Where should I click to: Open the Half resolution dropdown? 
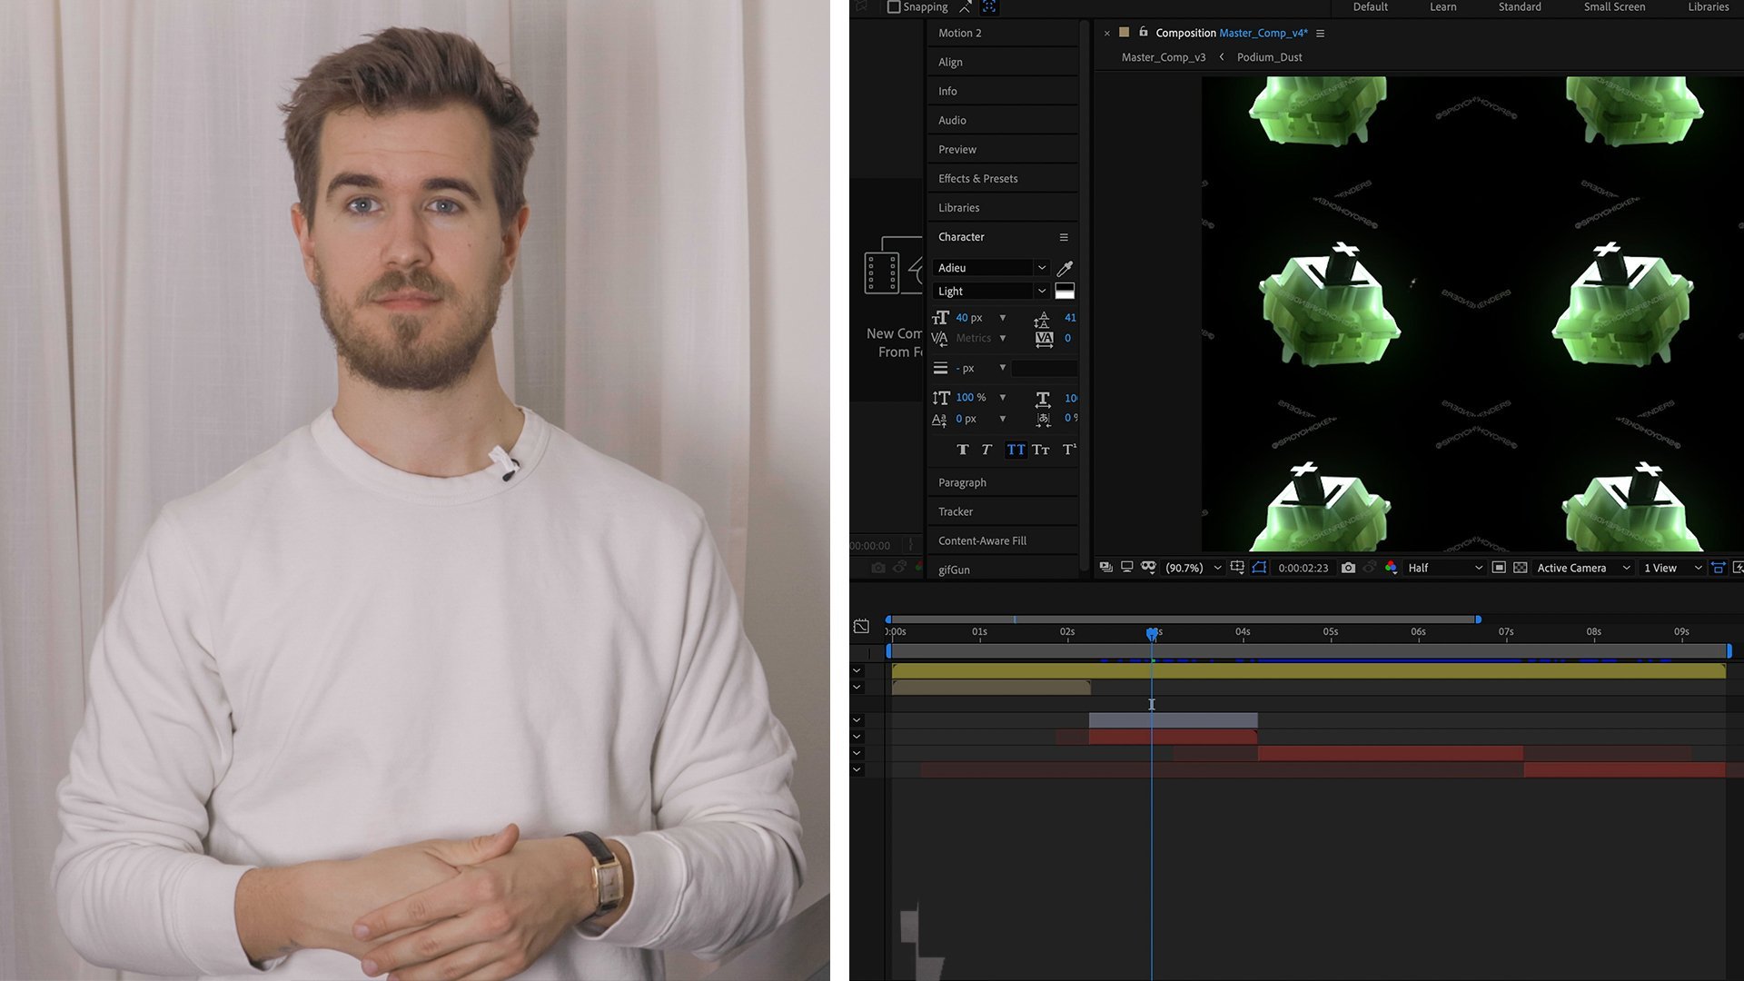coord(1444,568)
